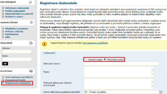This screenshot has height=94, width=167.
Task: Click Zadávací řízení section icon
Action: [x=31, y=22]
